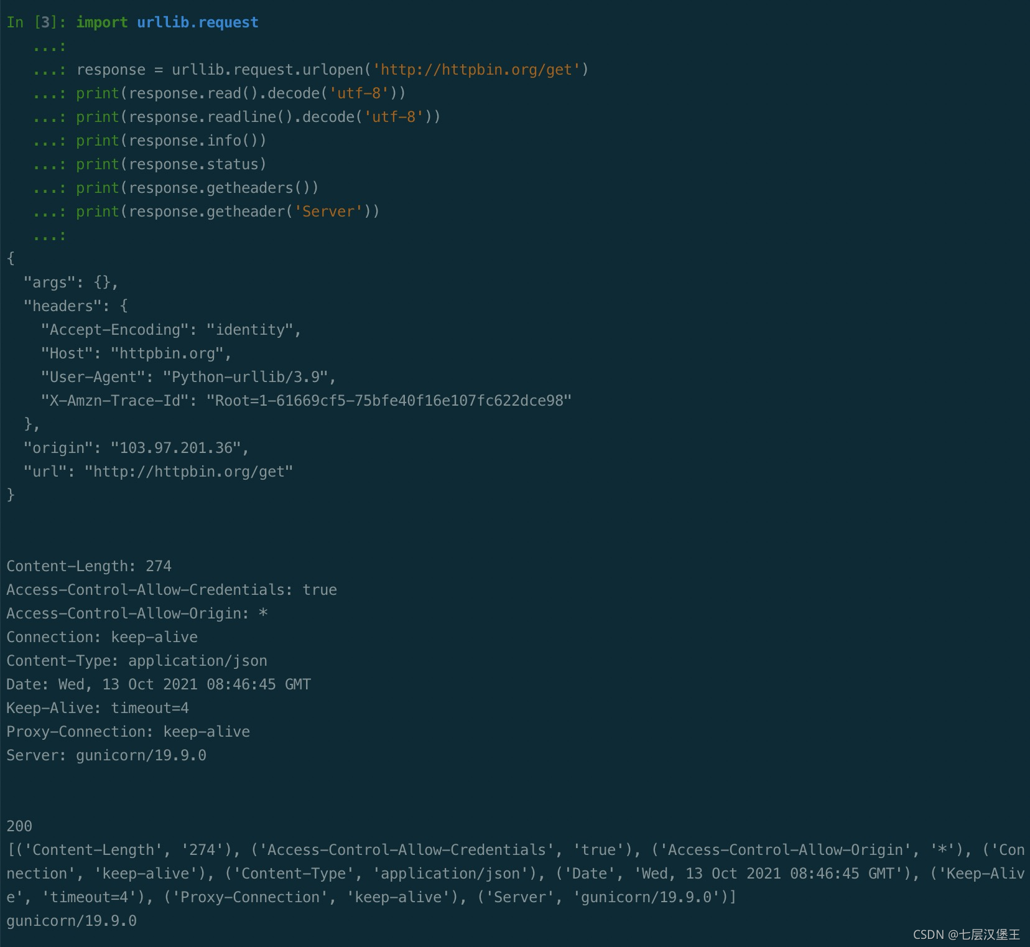1030x947 pixels.
Task: Click the print(response.getheader('Server')) line
Action: pyautogui.click(x=228, y=212)
